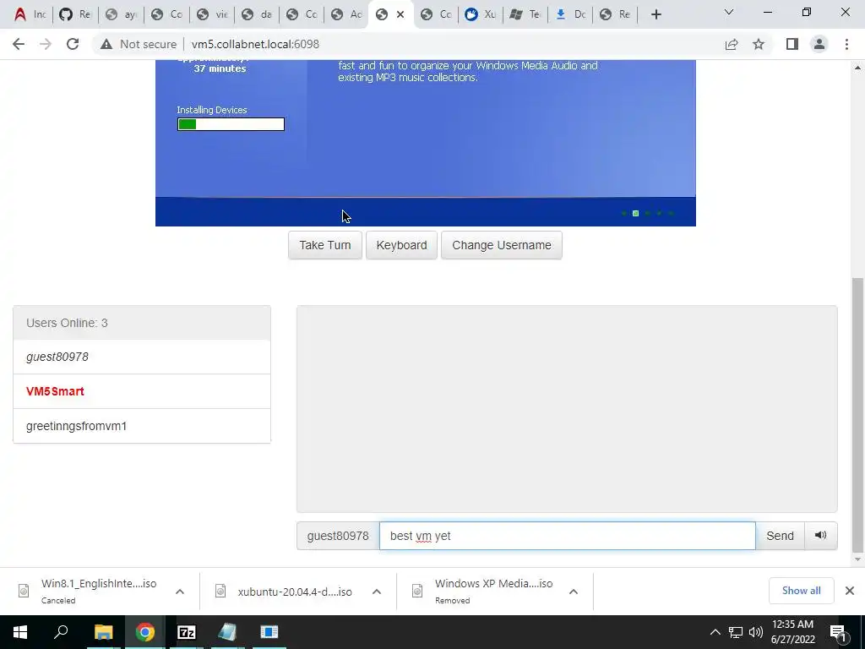
Task: Open the notification center icon
Action: point(838,632)
